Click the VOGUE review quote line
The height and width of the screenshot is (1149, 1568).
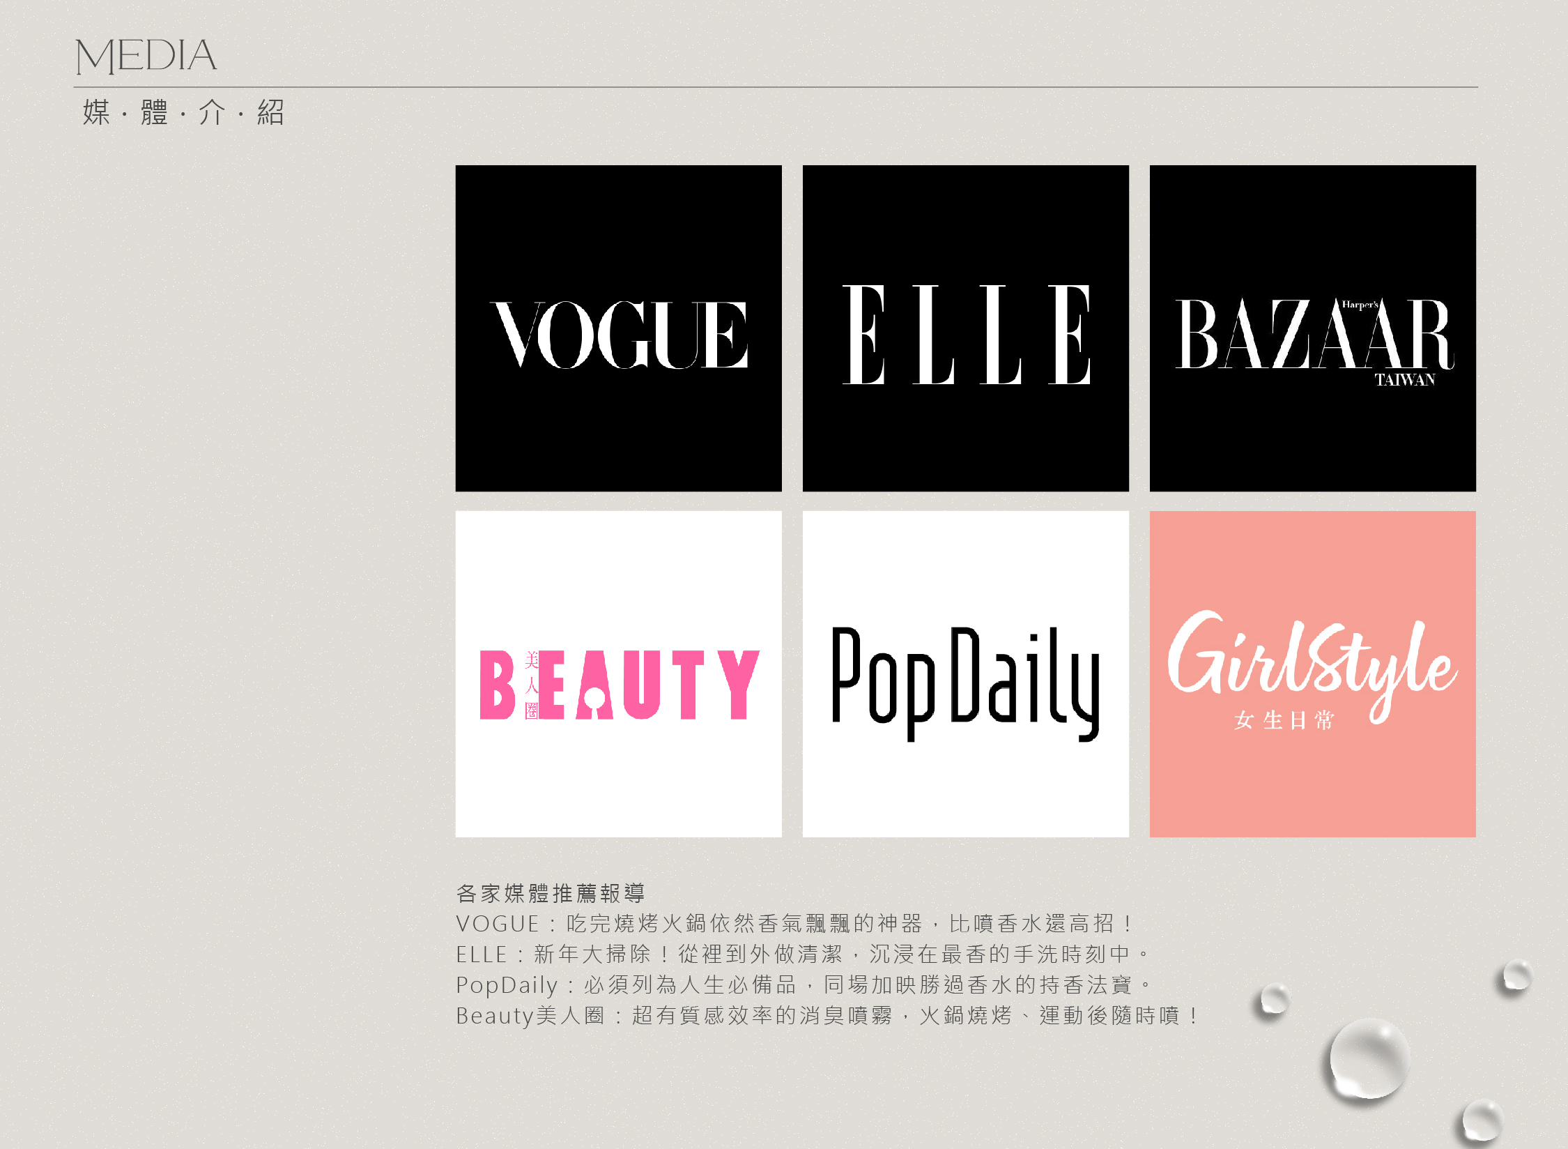[794, 924]
